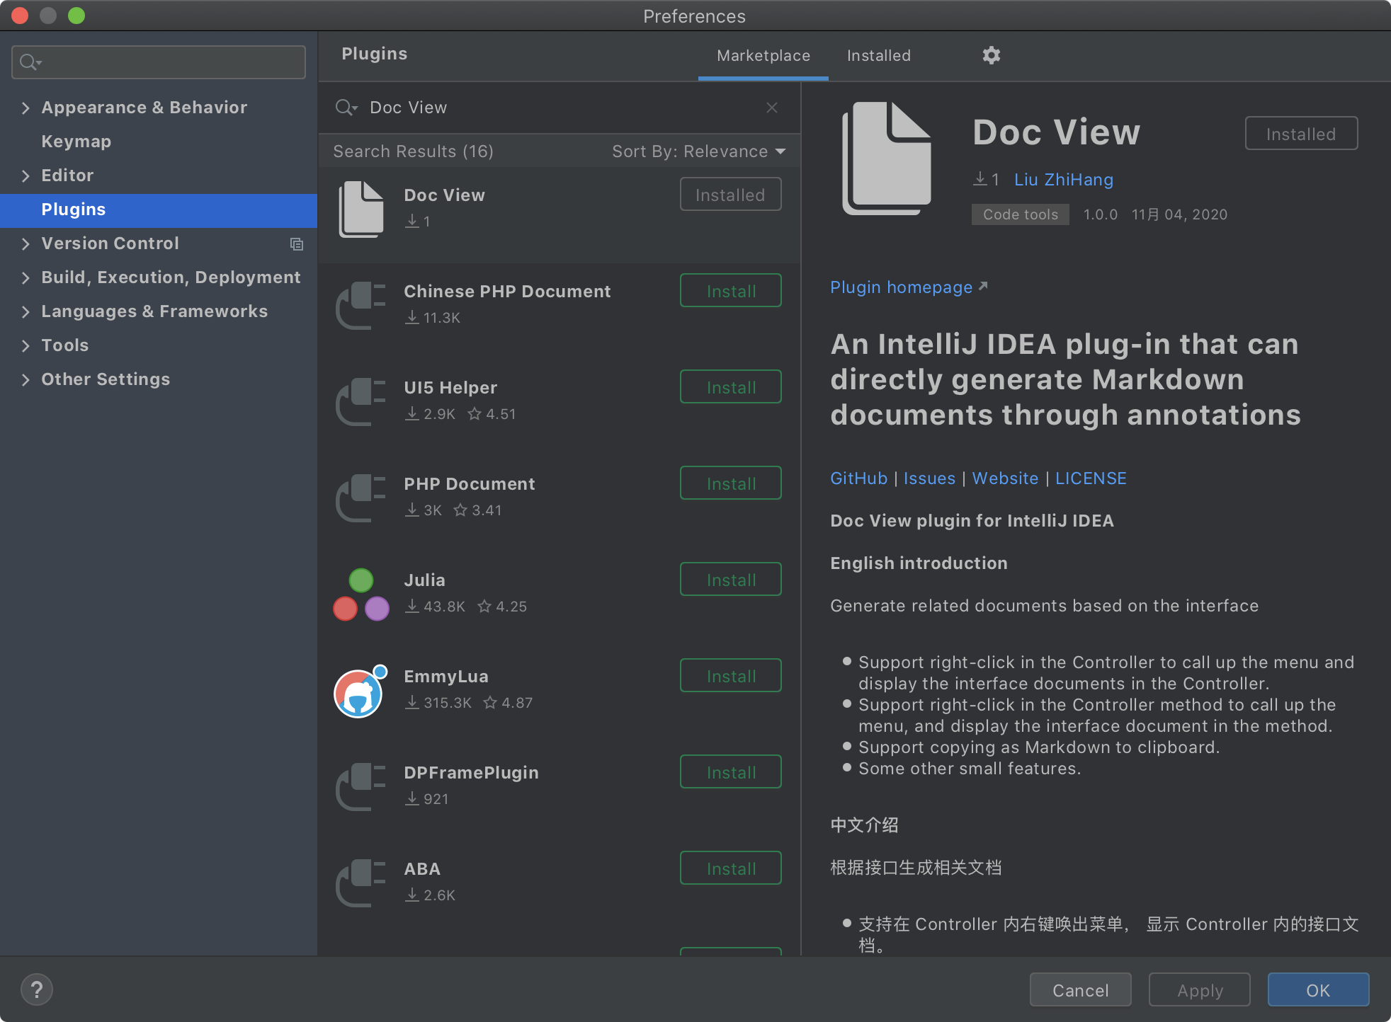Click the plugin search magnifier icon
Image resolution: width=1391 pixels, height=1022 pixels.
(x=346, y=108)
